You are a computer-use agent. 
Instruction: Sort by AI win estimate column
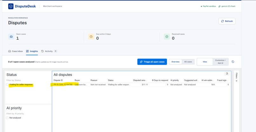207,80
